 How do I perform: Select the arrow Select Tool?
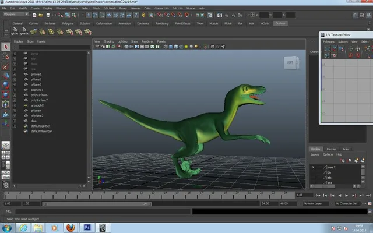(x=6, y=47)
